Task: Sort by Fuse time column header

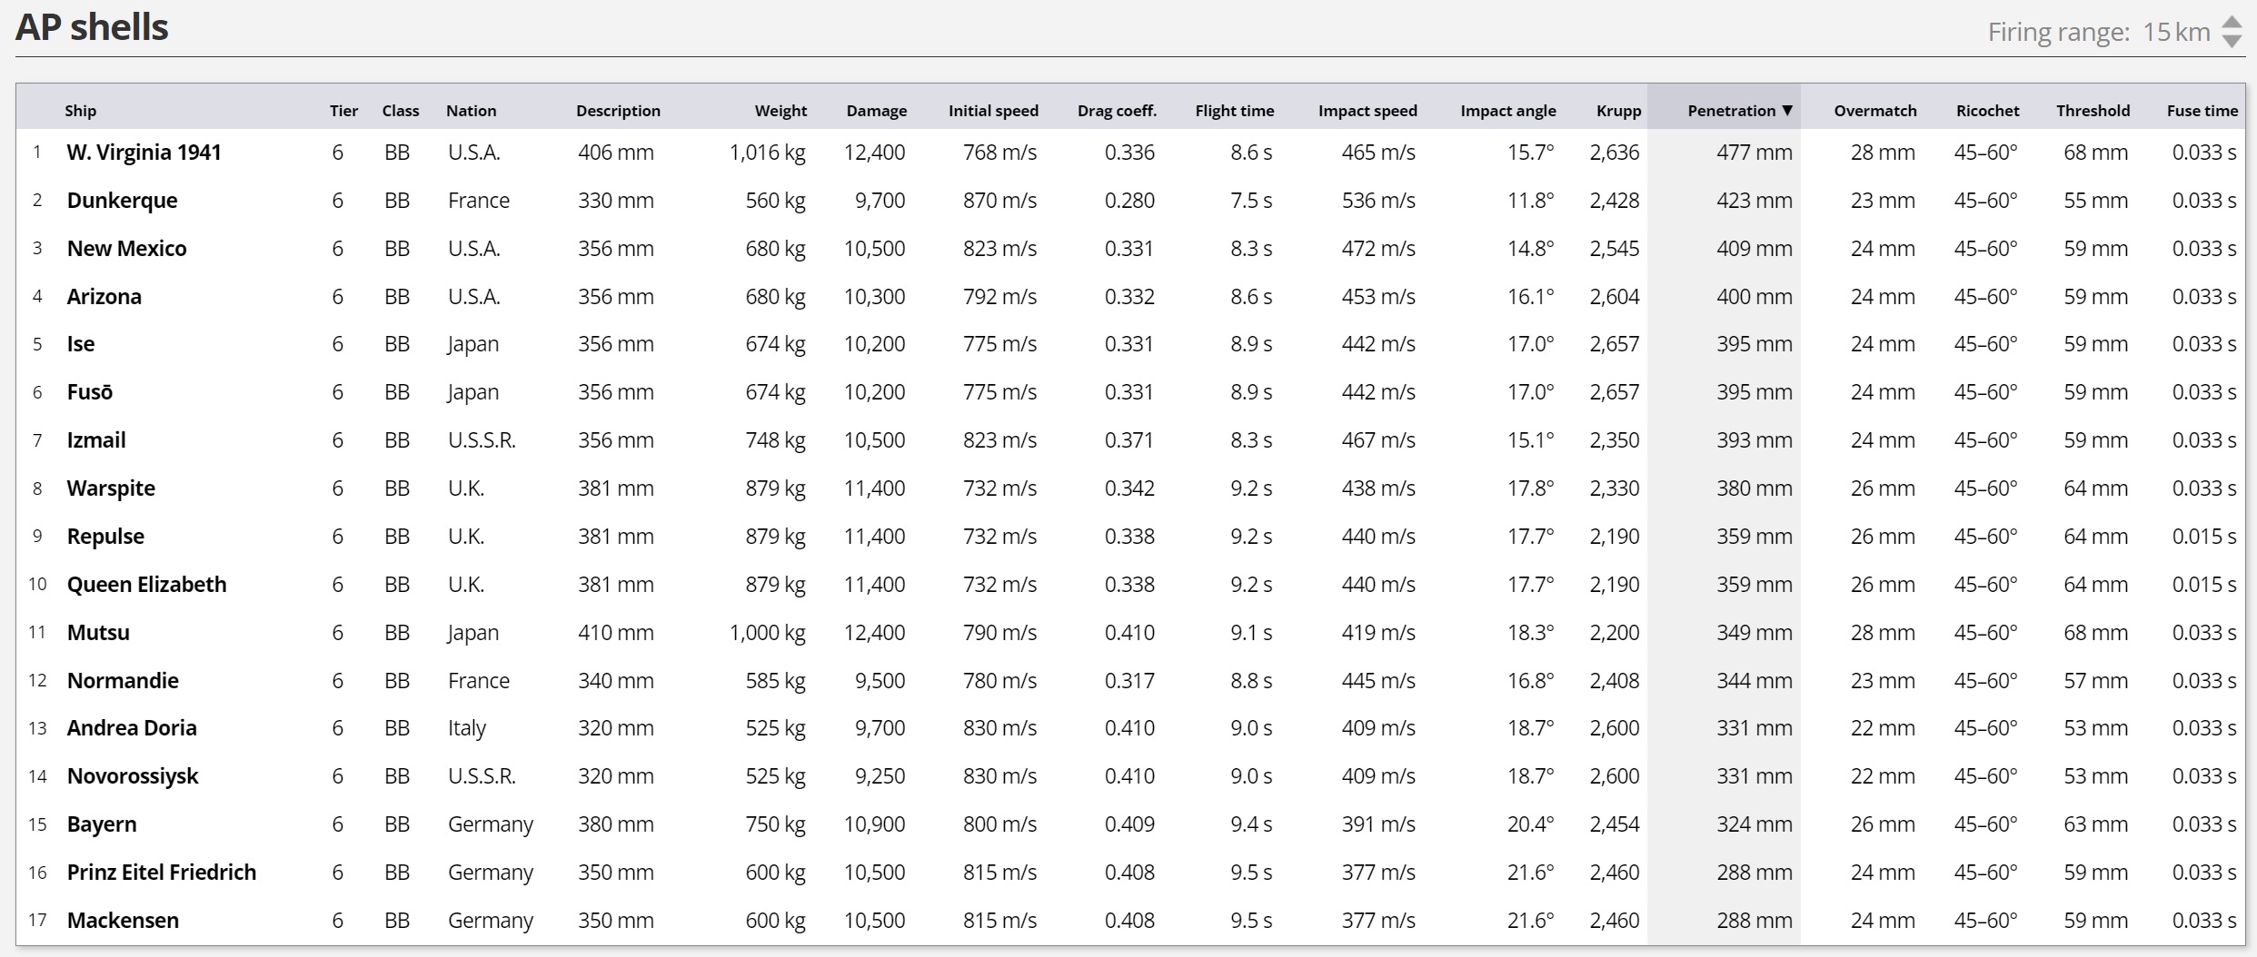Action: tap(2202, 111)
